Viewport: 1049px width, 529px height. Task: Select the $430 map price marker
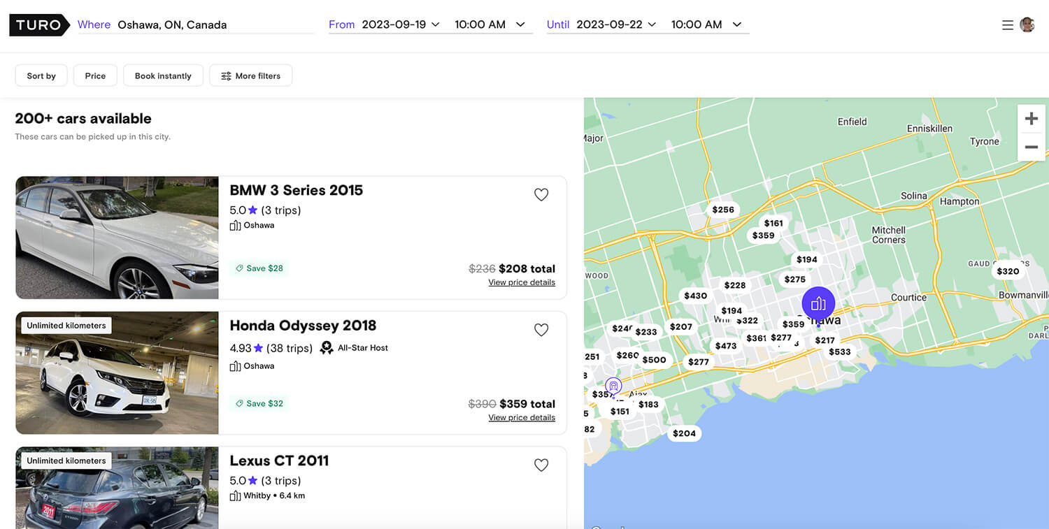pyautogui.click(x=695, y=296)
